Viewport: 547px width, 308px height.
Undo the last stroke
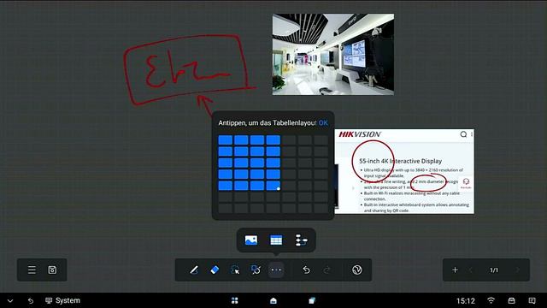coord(306,270)
